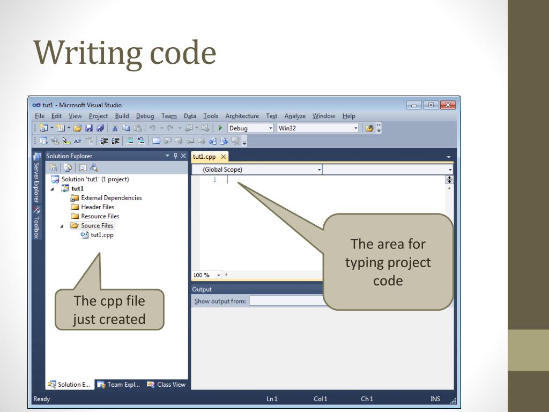The image size is (549, 412).
Task: Click the Show output from field
Action: tap(286, 301)
